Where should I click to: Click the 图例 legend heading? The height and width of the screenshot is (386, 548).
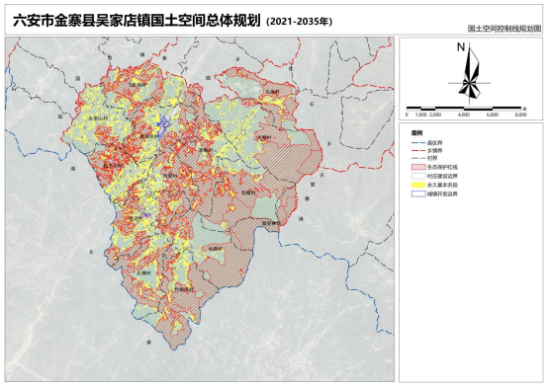416,133
